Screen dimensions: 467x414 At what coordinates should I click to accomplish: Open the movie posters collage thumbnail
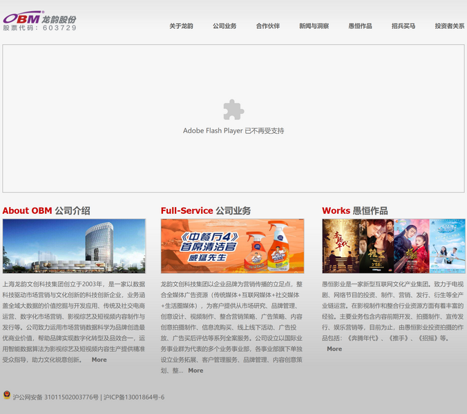(393, 246)
